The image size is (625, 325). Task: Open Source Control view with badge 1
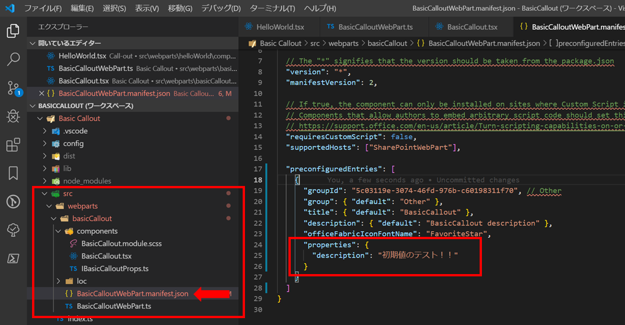coord(14,88)
